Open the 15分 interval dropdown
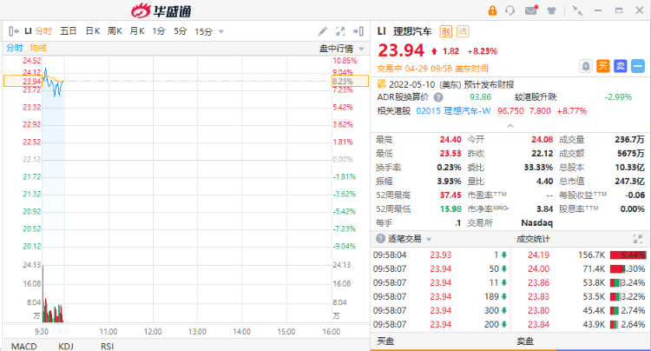Viewport: 651px width, 351px height. 210,31
